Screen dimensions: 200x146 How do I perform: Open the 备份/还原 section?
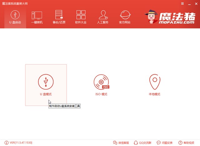[x=59, y=17]
